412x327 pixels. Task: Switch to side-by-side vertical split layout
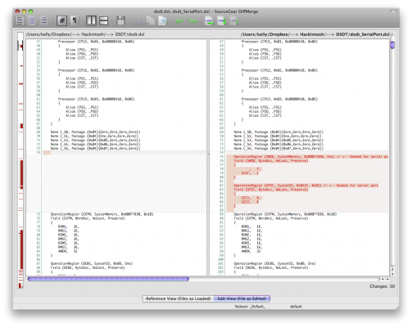(91, 20)
